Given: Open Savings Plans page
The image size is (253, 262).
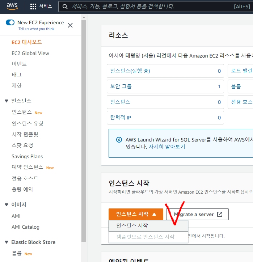Looking at the screenshot, I should [27, 156].
